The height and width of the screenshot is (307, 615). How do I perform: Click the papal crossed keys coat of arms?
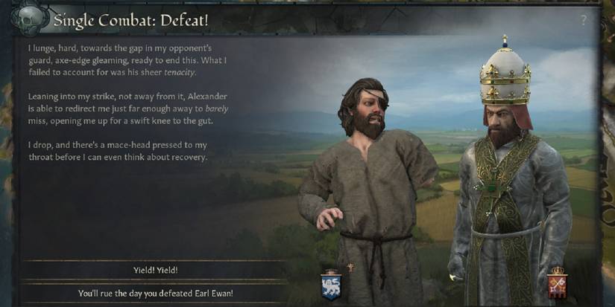(x=558, y=286)
